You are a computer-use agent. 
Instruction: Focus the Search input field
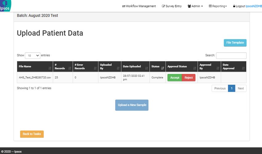point(231,56)
